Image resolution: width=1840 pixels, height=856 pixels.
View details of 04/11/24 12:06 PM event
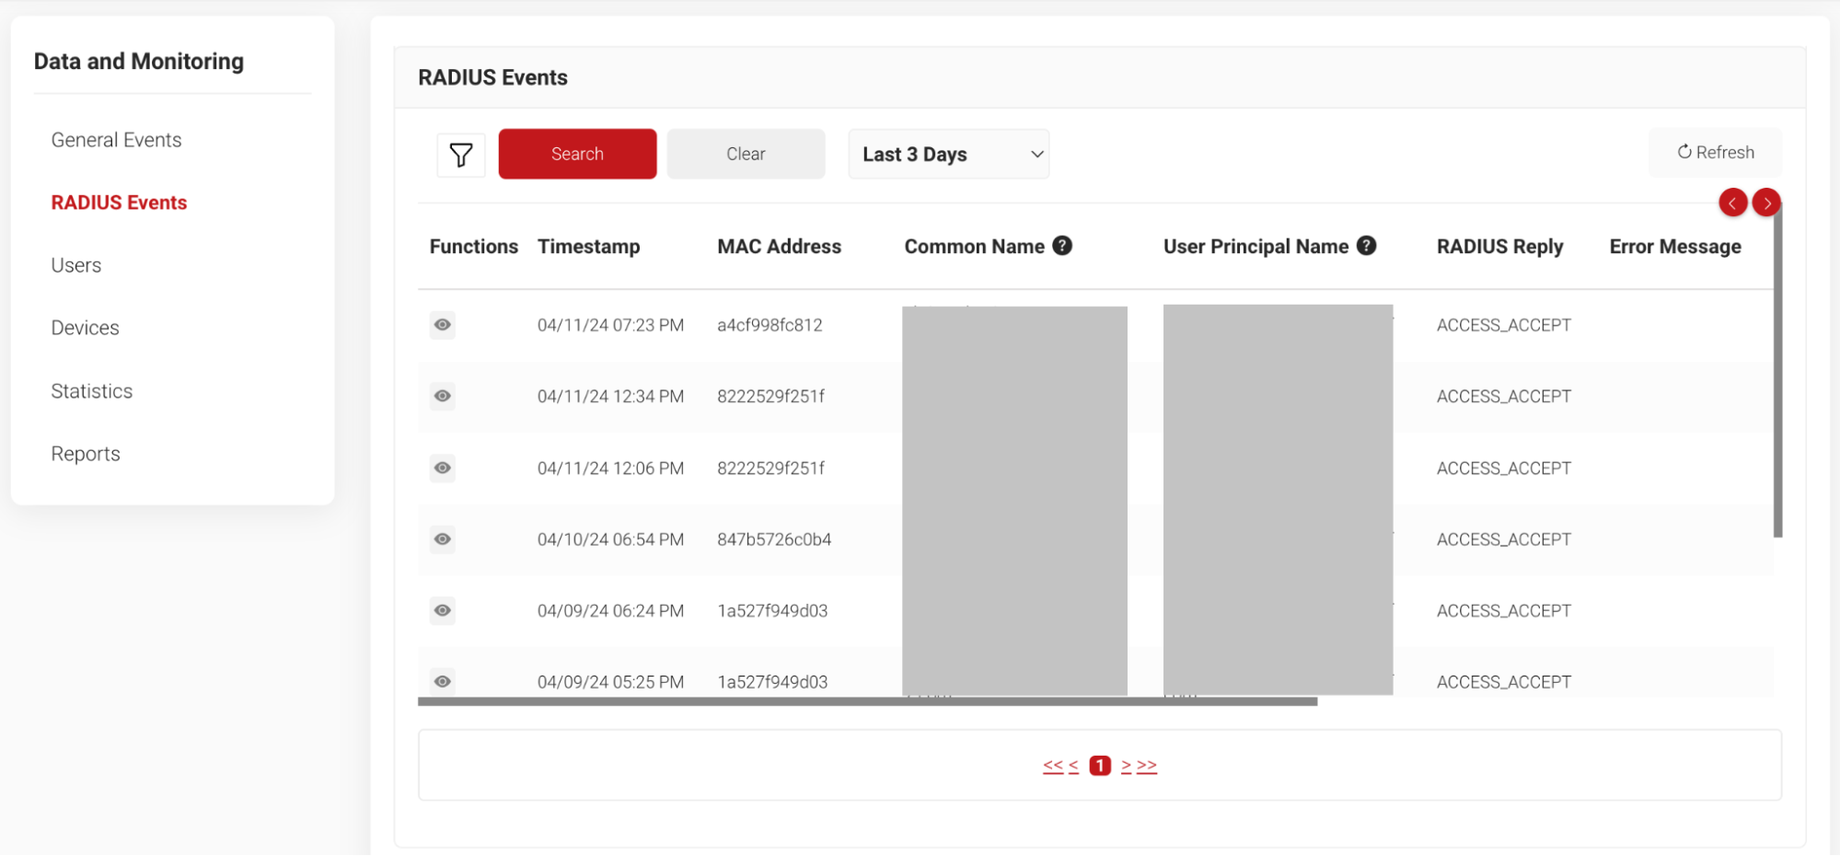coord(443,468)
